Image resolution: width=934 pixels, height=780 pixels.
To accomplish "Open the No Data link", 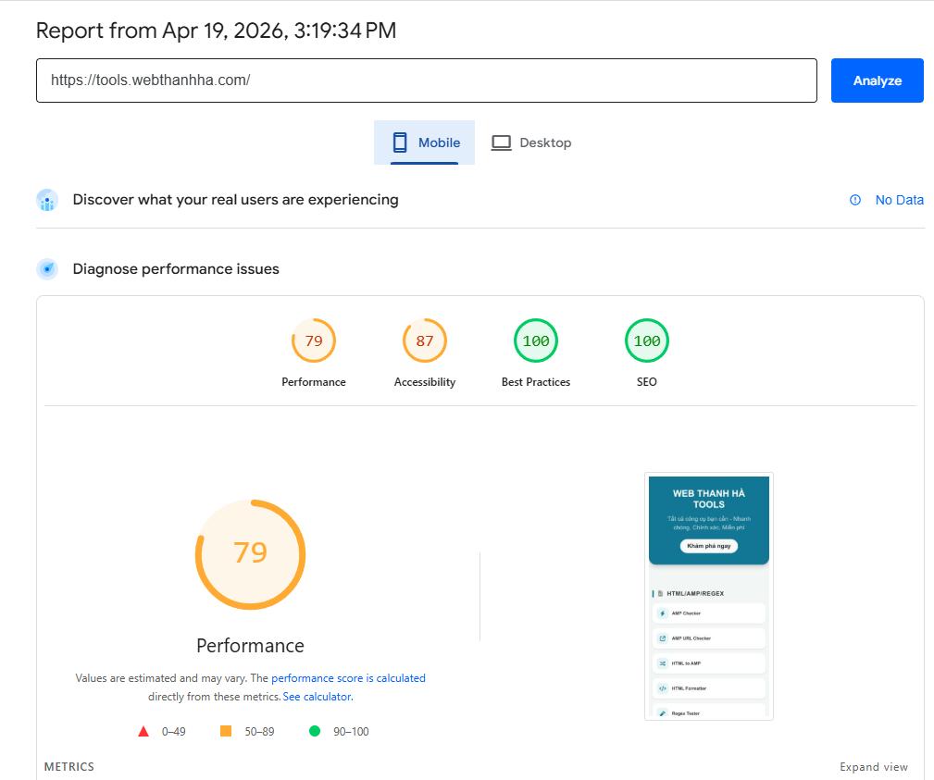I will coord(899,200).
